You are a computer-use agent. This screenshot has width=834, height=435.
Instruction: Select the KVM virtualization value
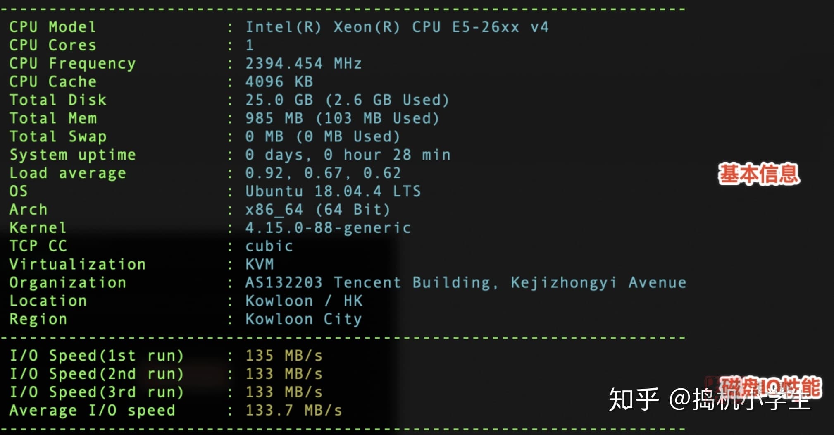coord(260,264)
